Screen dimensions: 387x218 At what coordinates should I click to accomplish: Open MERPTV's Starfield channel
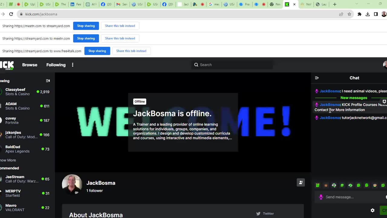pyautogui.click(x=26, y=193)
